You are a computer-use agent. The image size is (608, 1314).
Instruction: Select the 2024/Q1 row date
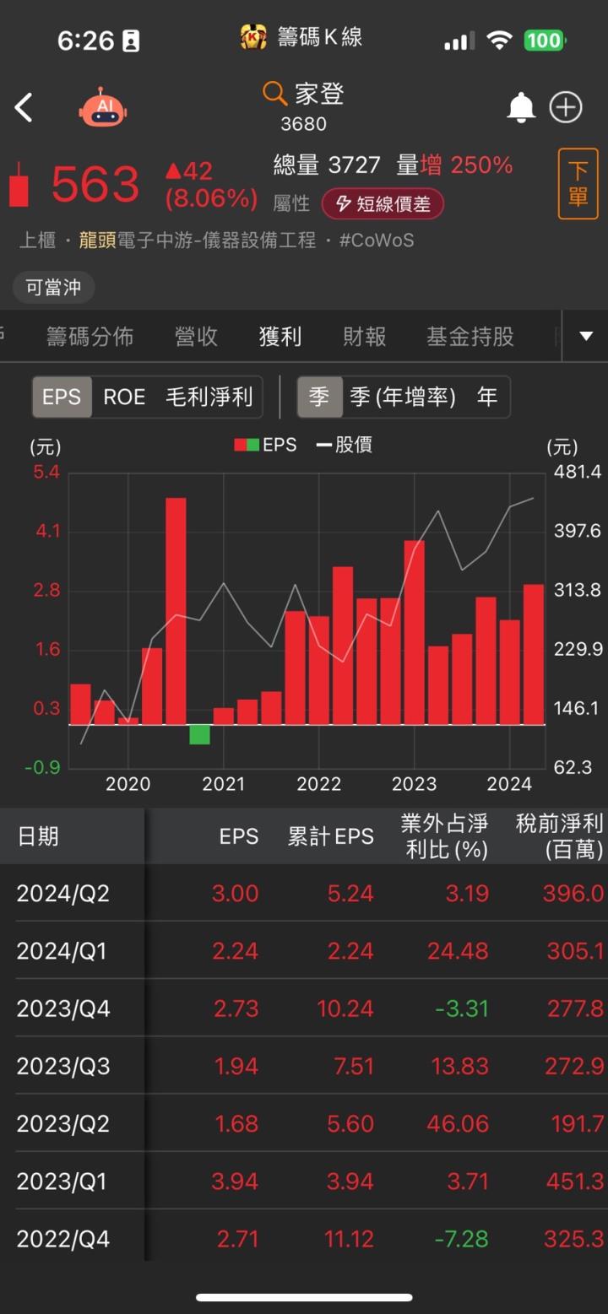pos(62,951)
